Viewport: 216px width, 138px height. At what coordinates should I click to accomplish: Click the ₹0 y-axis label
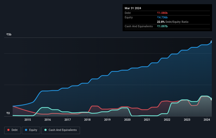pos(8,113)
